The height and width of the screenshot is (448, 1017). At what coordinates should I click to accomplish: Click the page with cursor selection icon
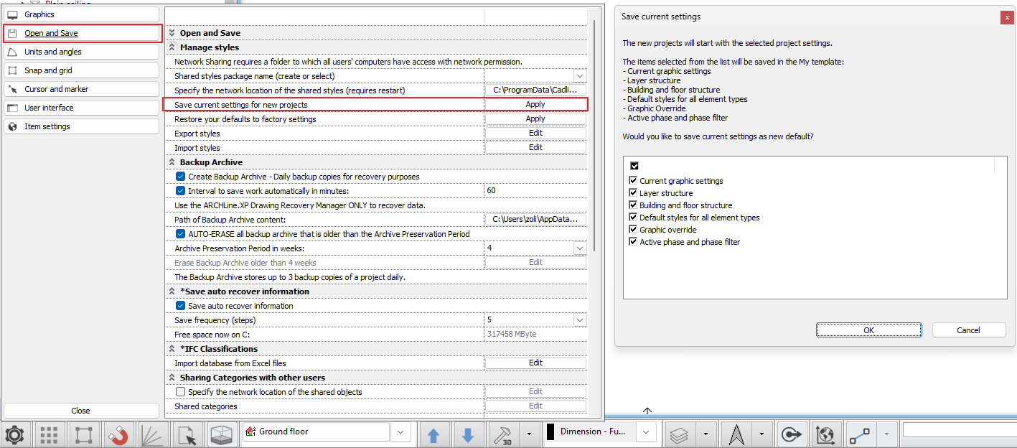[x=187, y=435]
